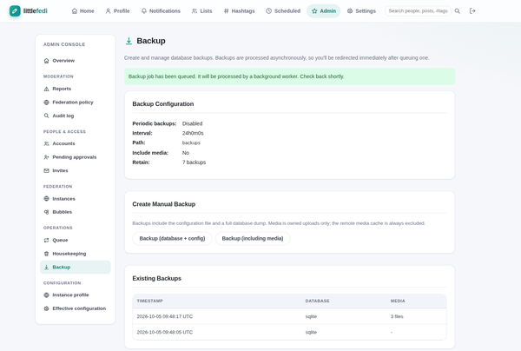Click the search magnifier icon
The height and width of the screenshot is (351, 521).
tap(458, 11)
